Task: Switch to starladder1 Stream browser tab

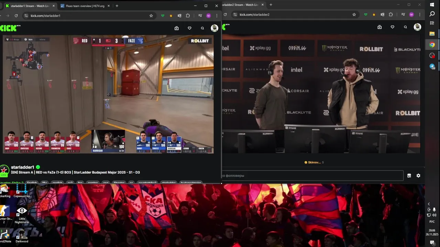Action: tap(30, 6)
